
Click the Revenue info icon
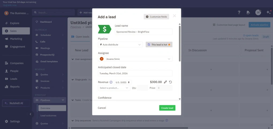(111, 82)
